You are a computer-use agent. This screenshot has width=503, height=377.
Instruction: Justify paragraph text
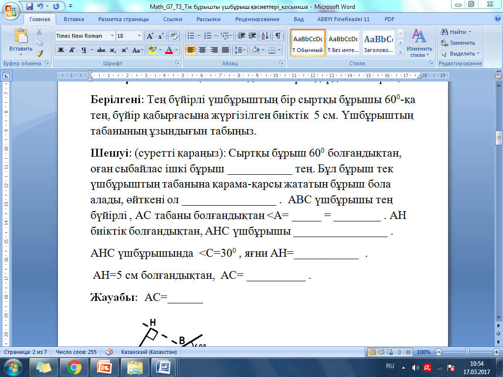tap(225, 50)
